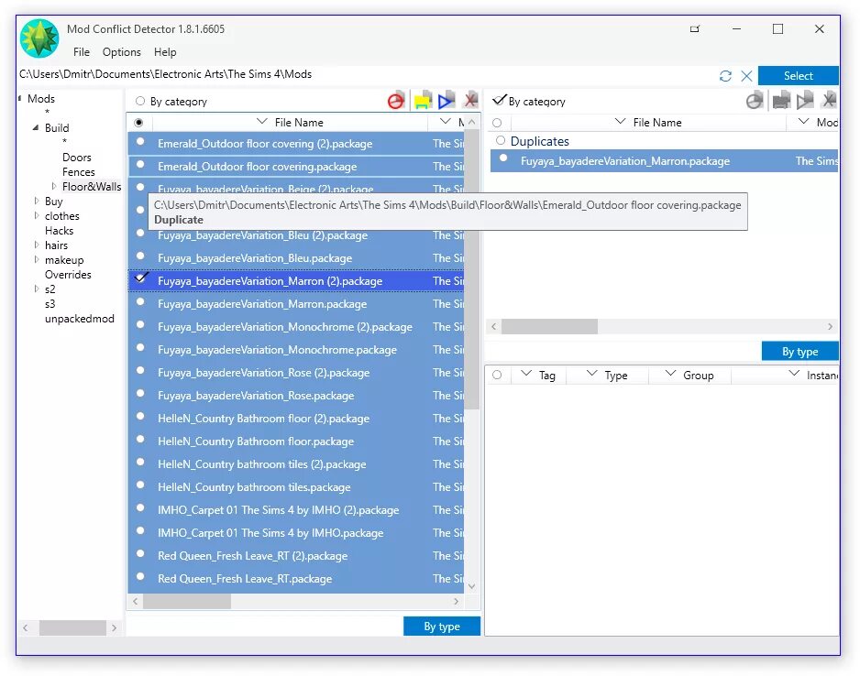Select the unpackedmod folder in tree
Image resolution: width=860 pixels, height=676 pixels.
click(x=80, y=318)
